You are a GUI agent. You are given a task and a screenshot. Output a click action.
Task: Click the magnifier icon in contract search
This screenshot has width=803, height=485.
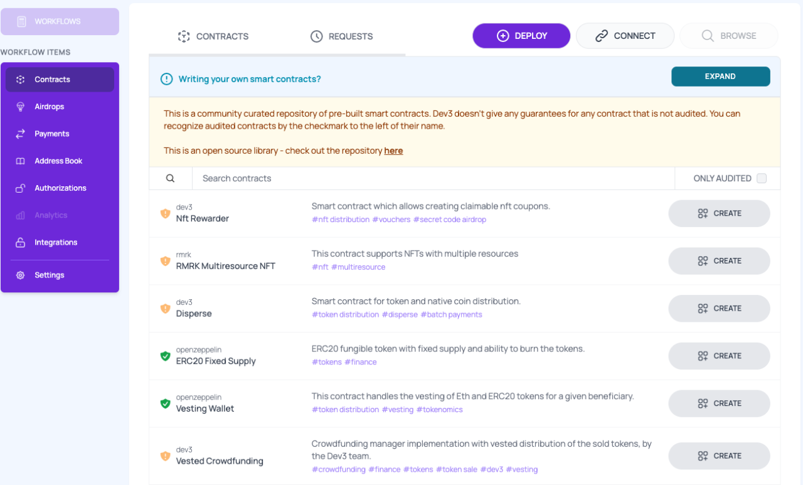pyautogui.click(x=170, y=178)
